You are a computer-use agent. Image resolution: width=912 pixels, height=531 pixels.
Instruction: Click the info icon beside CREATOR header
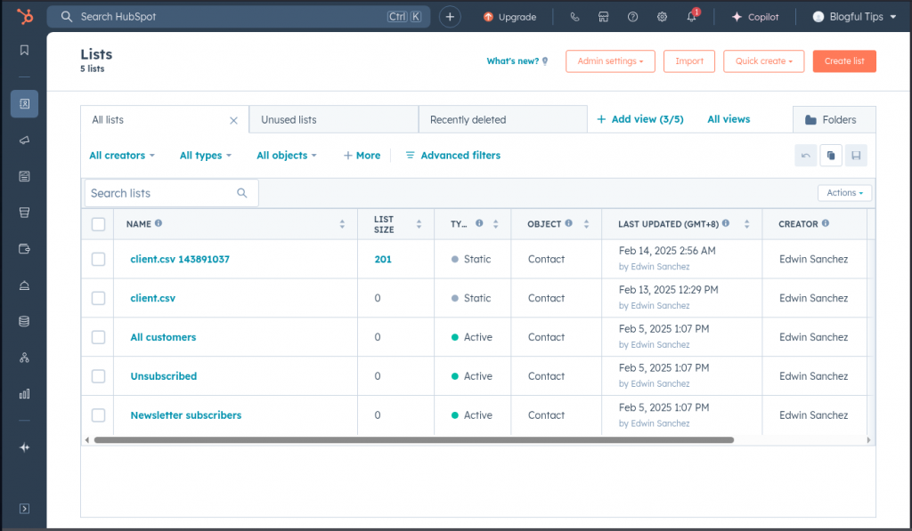point(826,223)
